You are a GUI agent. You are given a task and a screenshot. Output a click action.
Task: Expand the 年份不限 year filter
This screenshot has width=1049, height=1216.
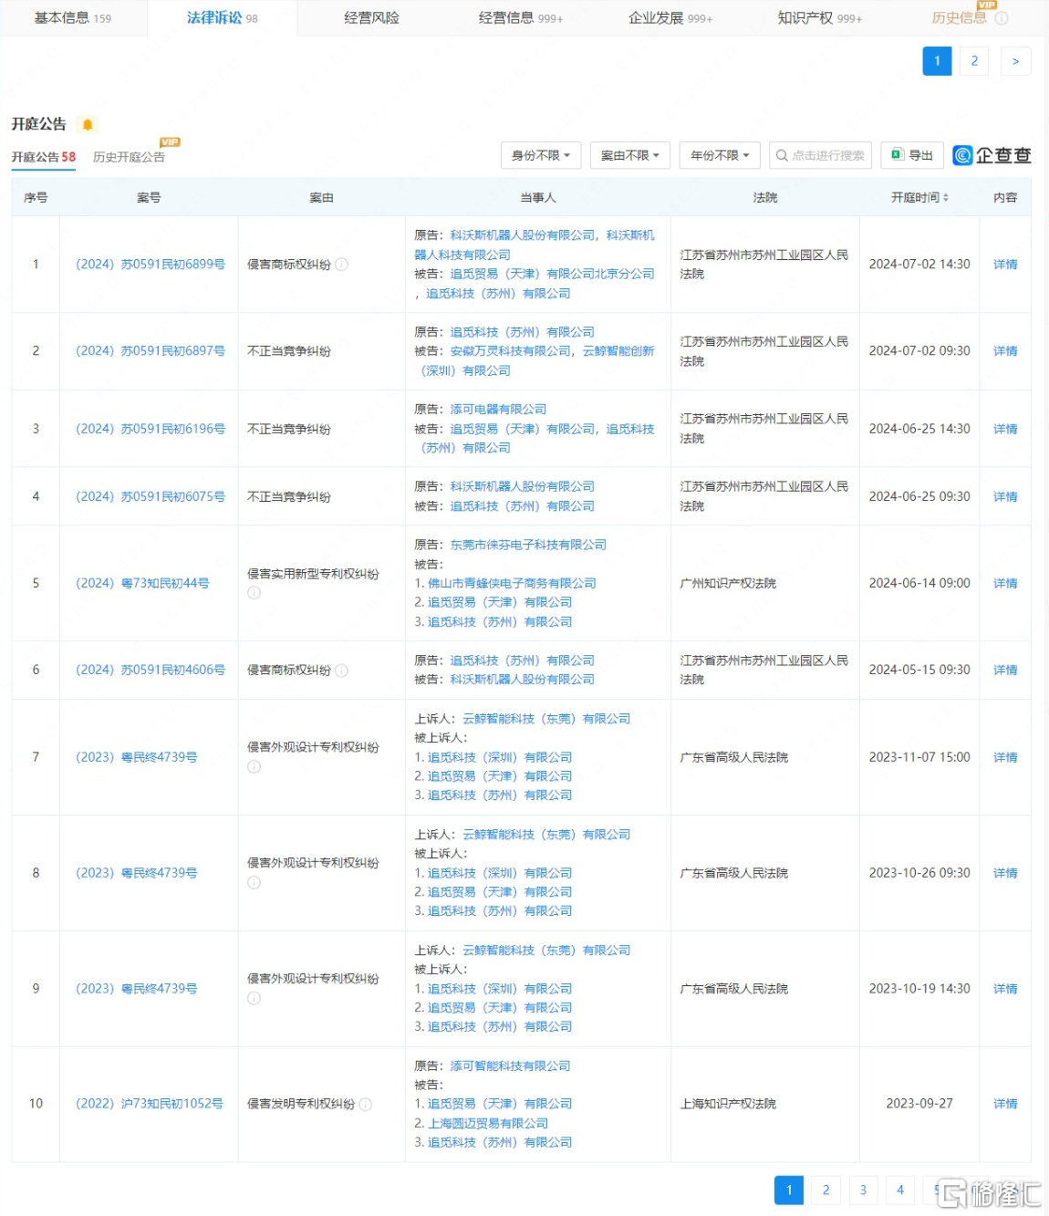pos(720,156)
